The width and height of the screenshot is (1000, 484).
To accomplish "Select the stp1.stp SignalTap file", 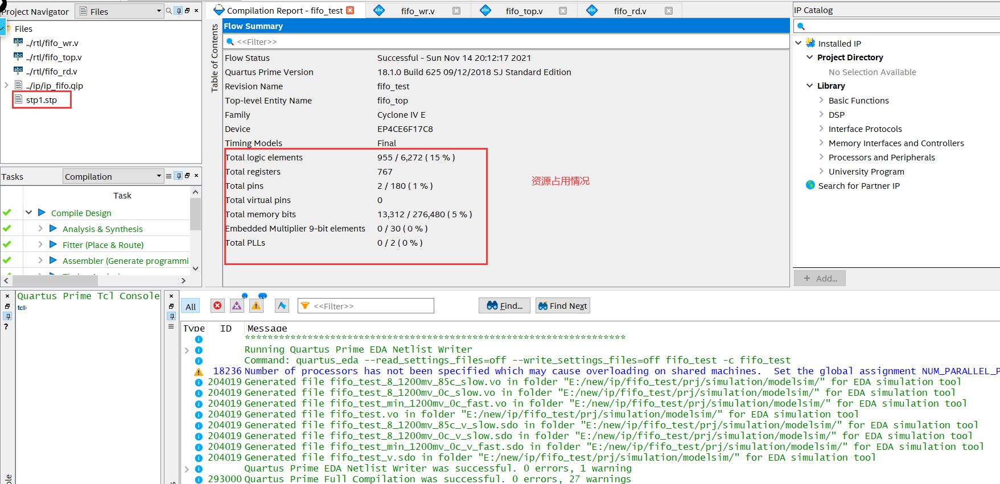I will [42, 100].
